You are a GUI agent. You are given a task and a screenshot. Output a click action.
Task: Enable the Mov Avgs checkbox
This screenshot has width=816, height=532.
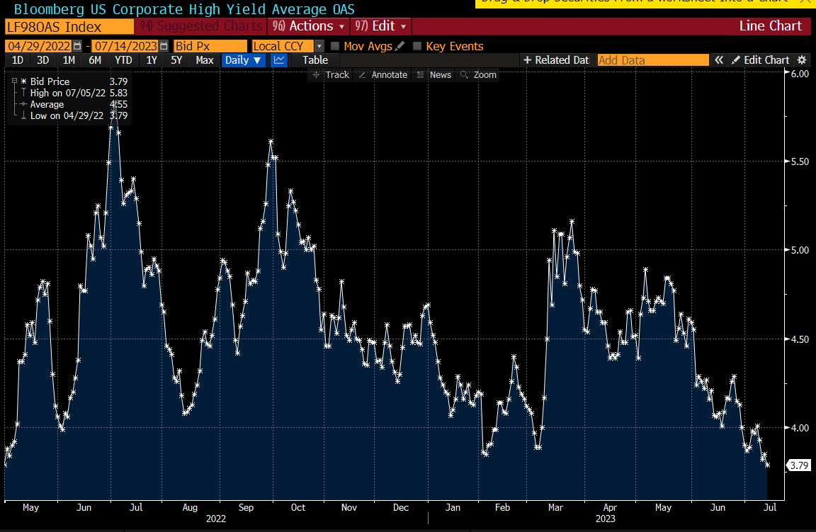coord(335,46)
